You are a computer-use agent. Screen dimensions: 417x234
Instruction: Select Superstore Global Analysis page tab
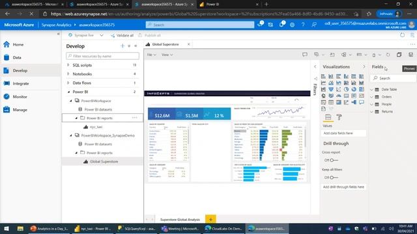(180, 220)
